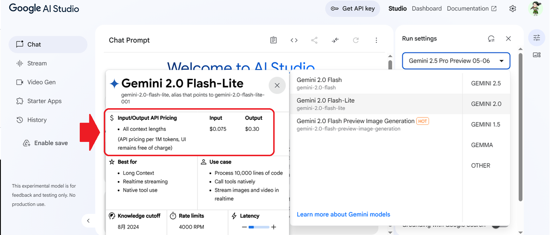Click the share prompt icon
Image resolution: width=553 pixels, height=235 pixels.
(314, 40)
